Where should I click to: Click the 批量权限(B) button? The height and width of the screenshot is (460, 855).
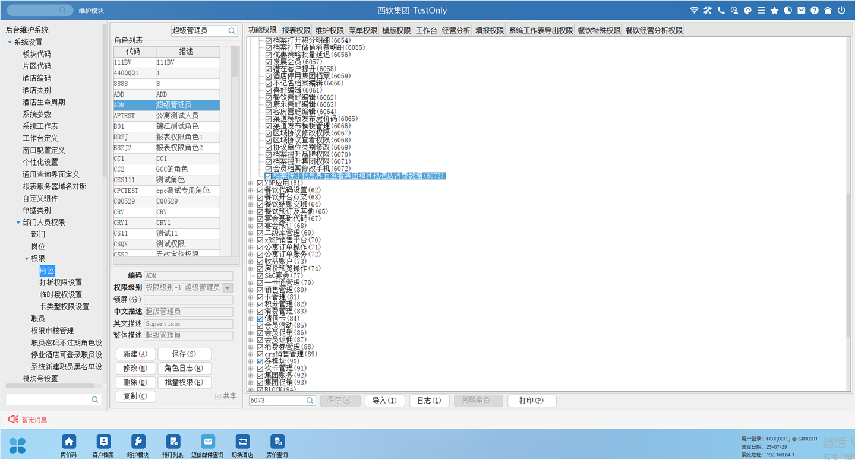point(184,383)
